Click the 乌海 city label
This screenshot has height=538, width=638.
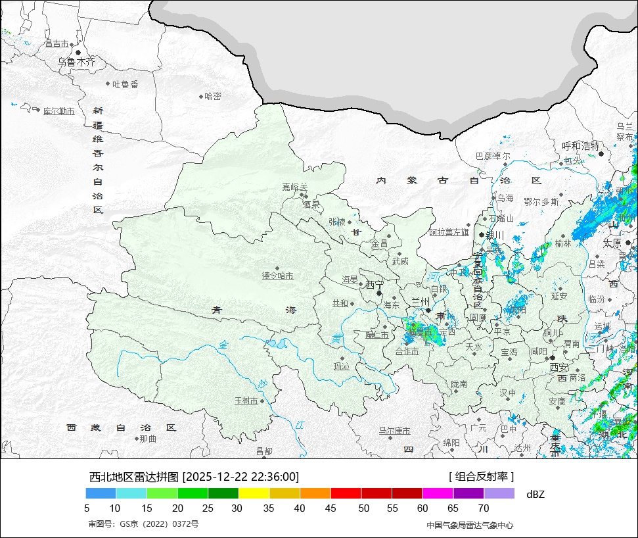click(x=505, y=198)
